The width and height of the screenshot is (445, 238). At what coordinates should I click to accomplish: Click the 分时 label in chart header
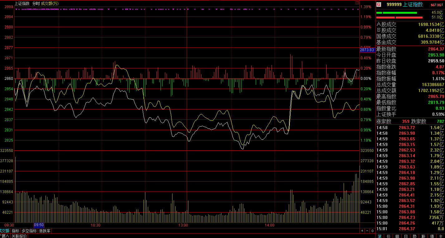coord(36,3)
